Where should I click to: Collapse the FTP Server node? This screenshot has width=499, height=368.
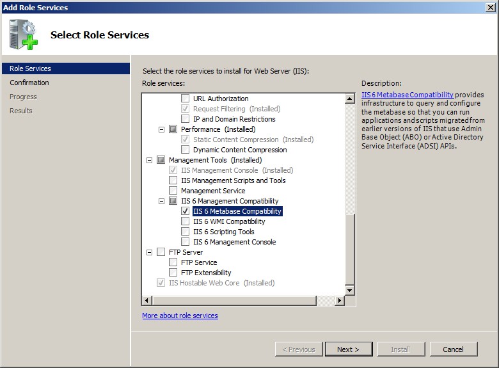click(x=150, y=252)
